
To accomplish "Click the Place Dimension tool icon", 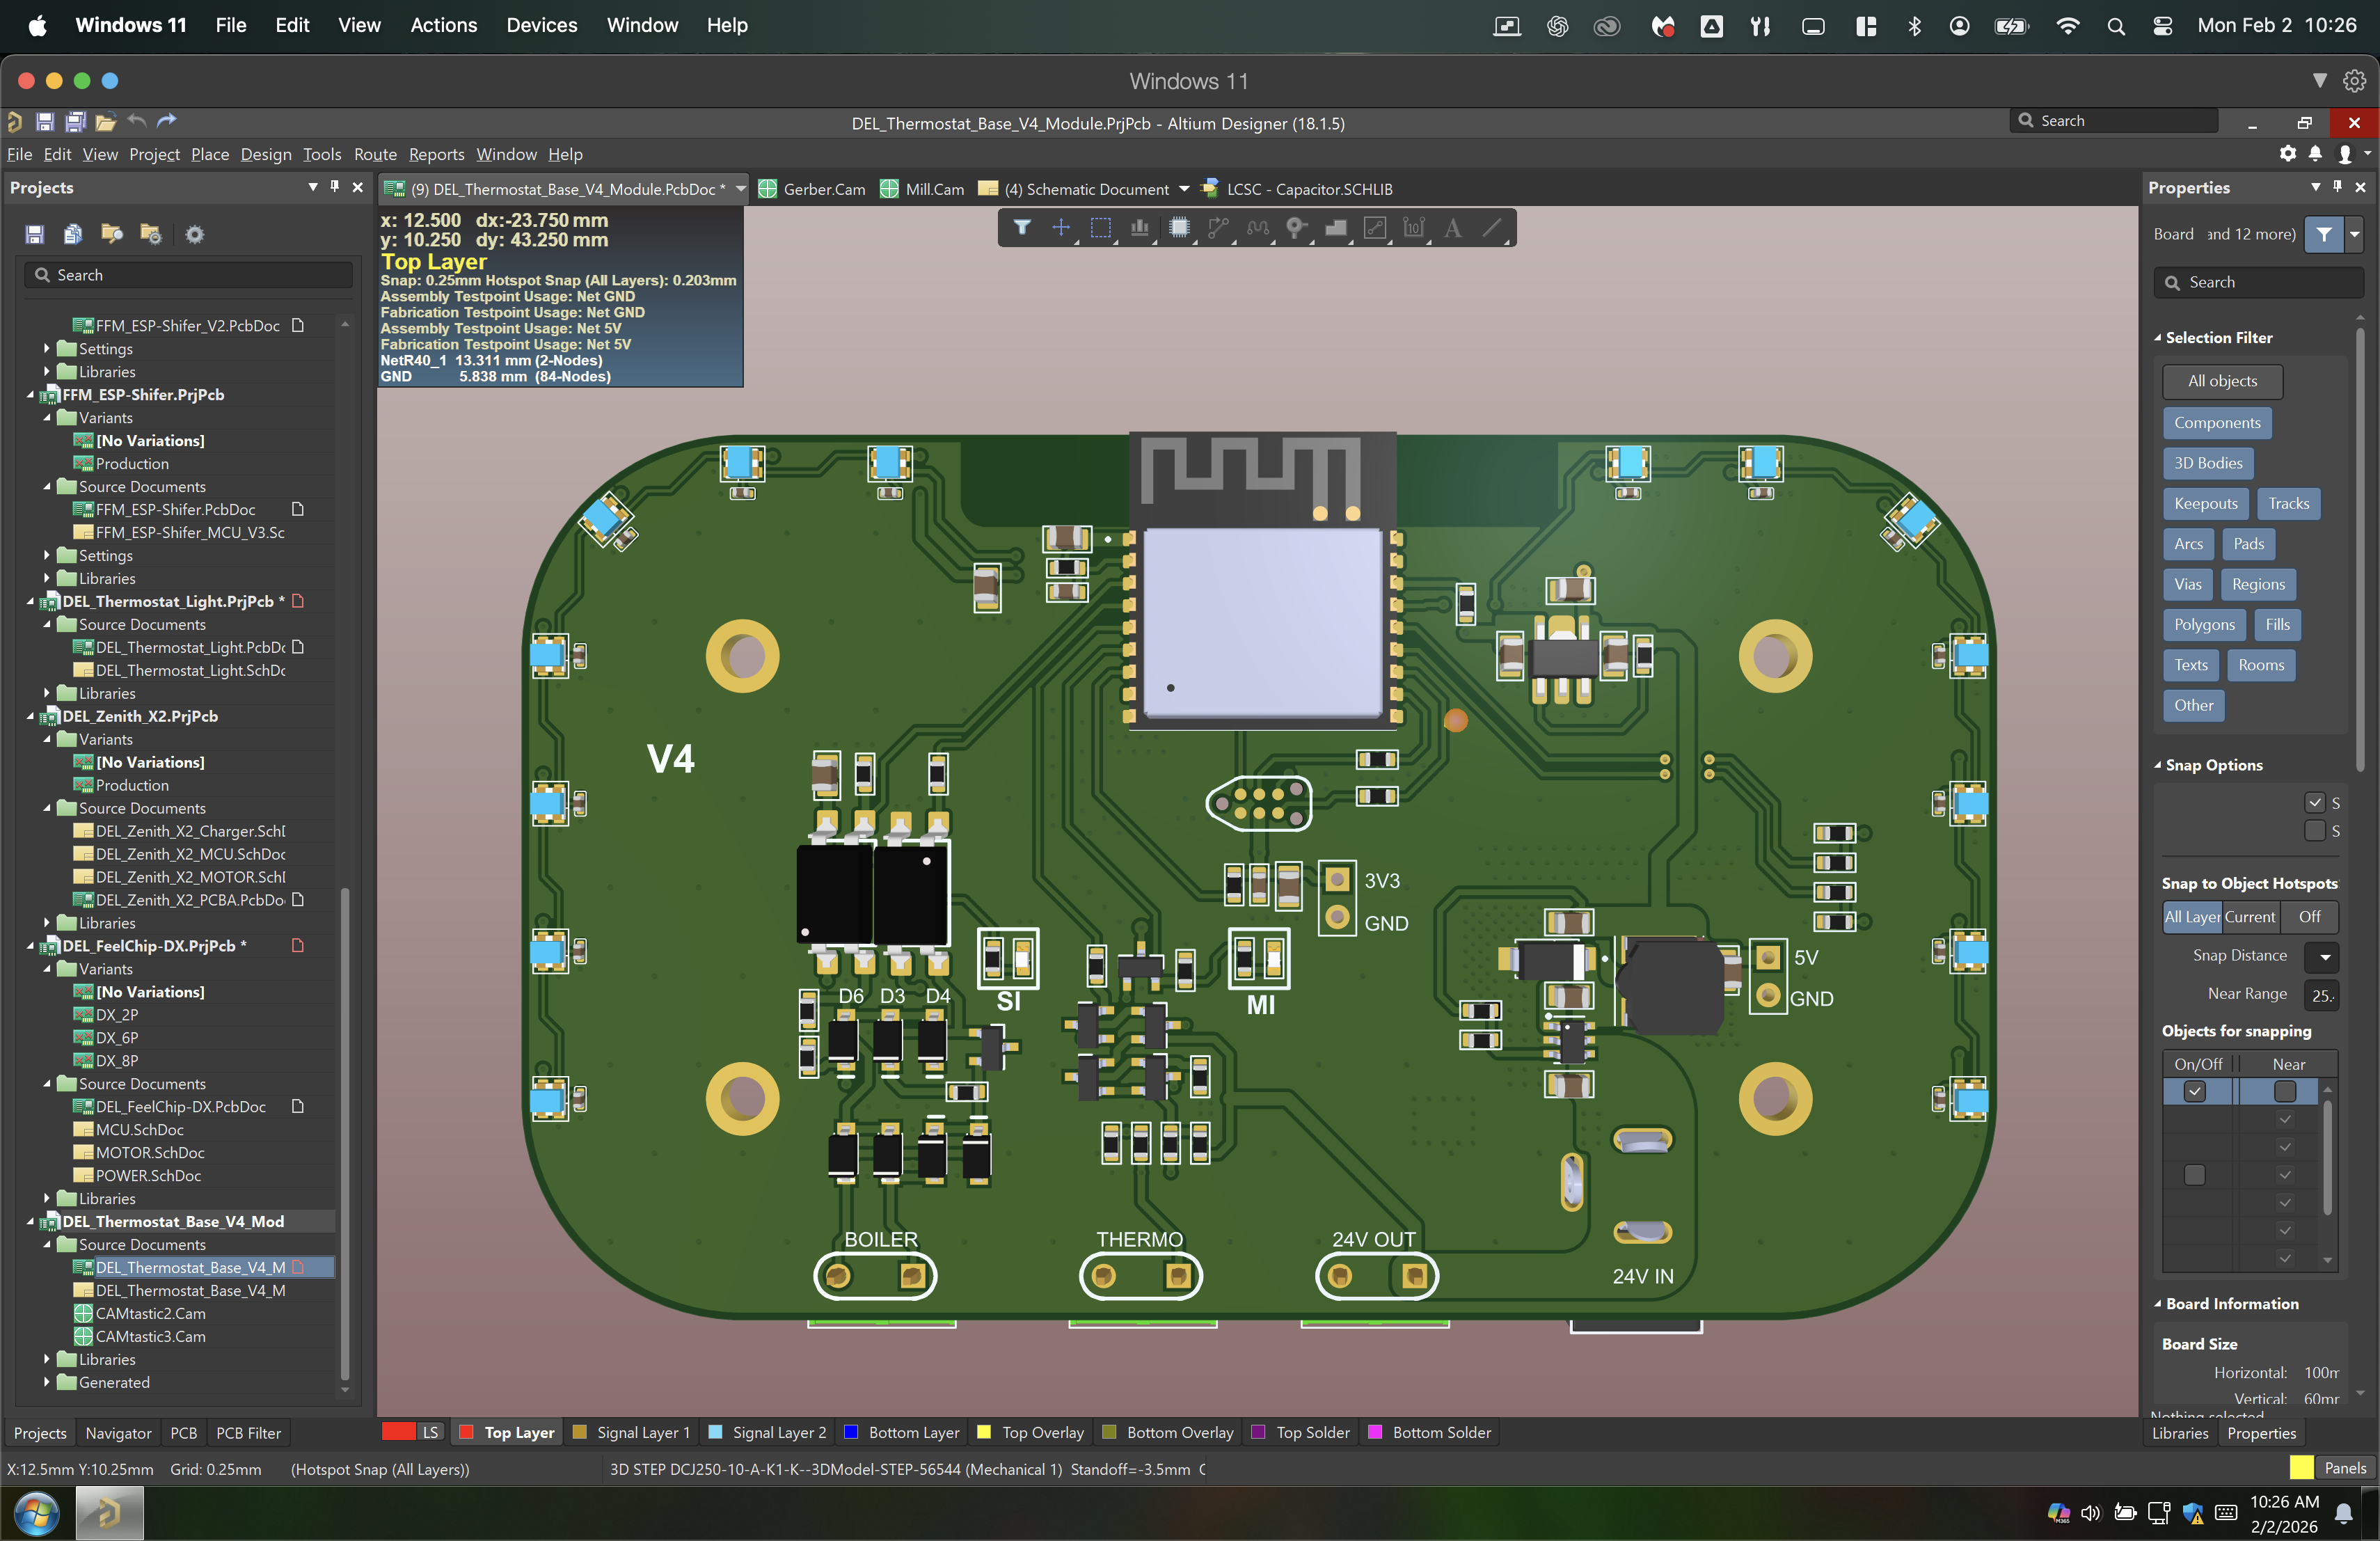I will point(1413,228).
